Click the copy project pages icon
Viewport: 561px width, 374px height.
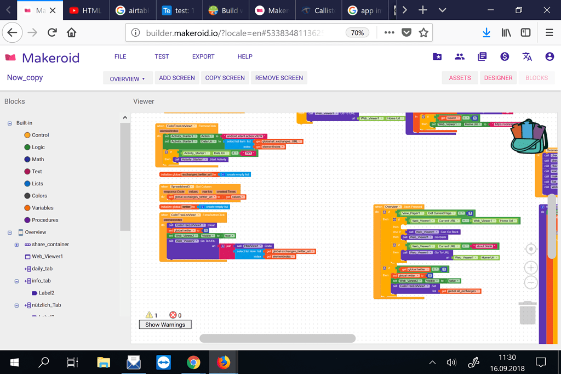483,56
